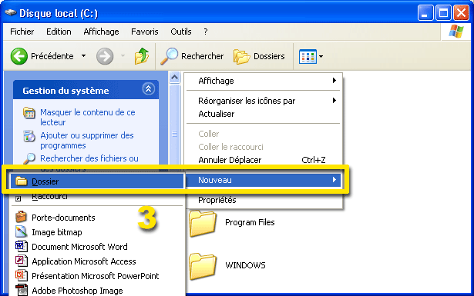Click the grey forward arrow icon
Screen dimensions: 474x296
tap(105, 56)
